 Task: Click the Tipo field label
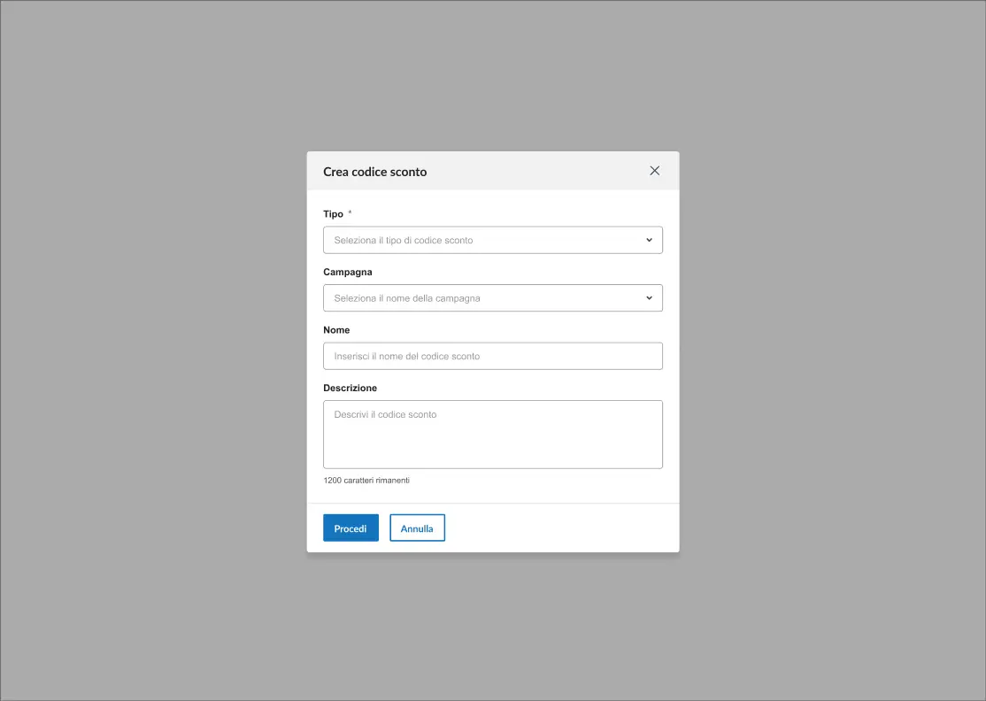tap(333, 214)
